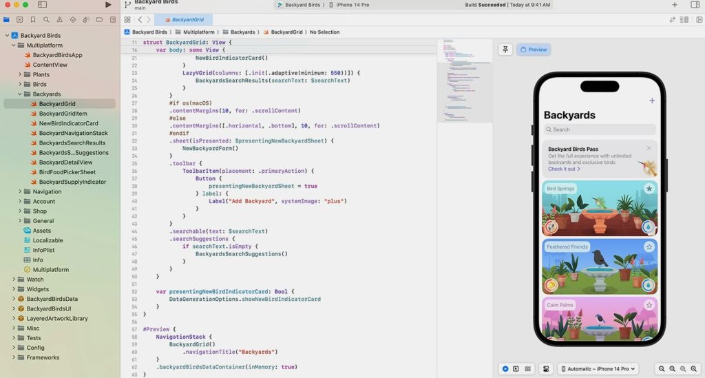Open preview device settings icon

(545, 369)
